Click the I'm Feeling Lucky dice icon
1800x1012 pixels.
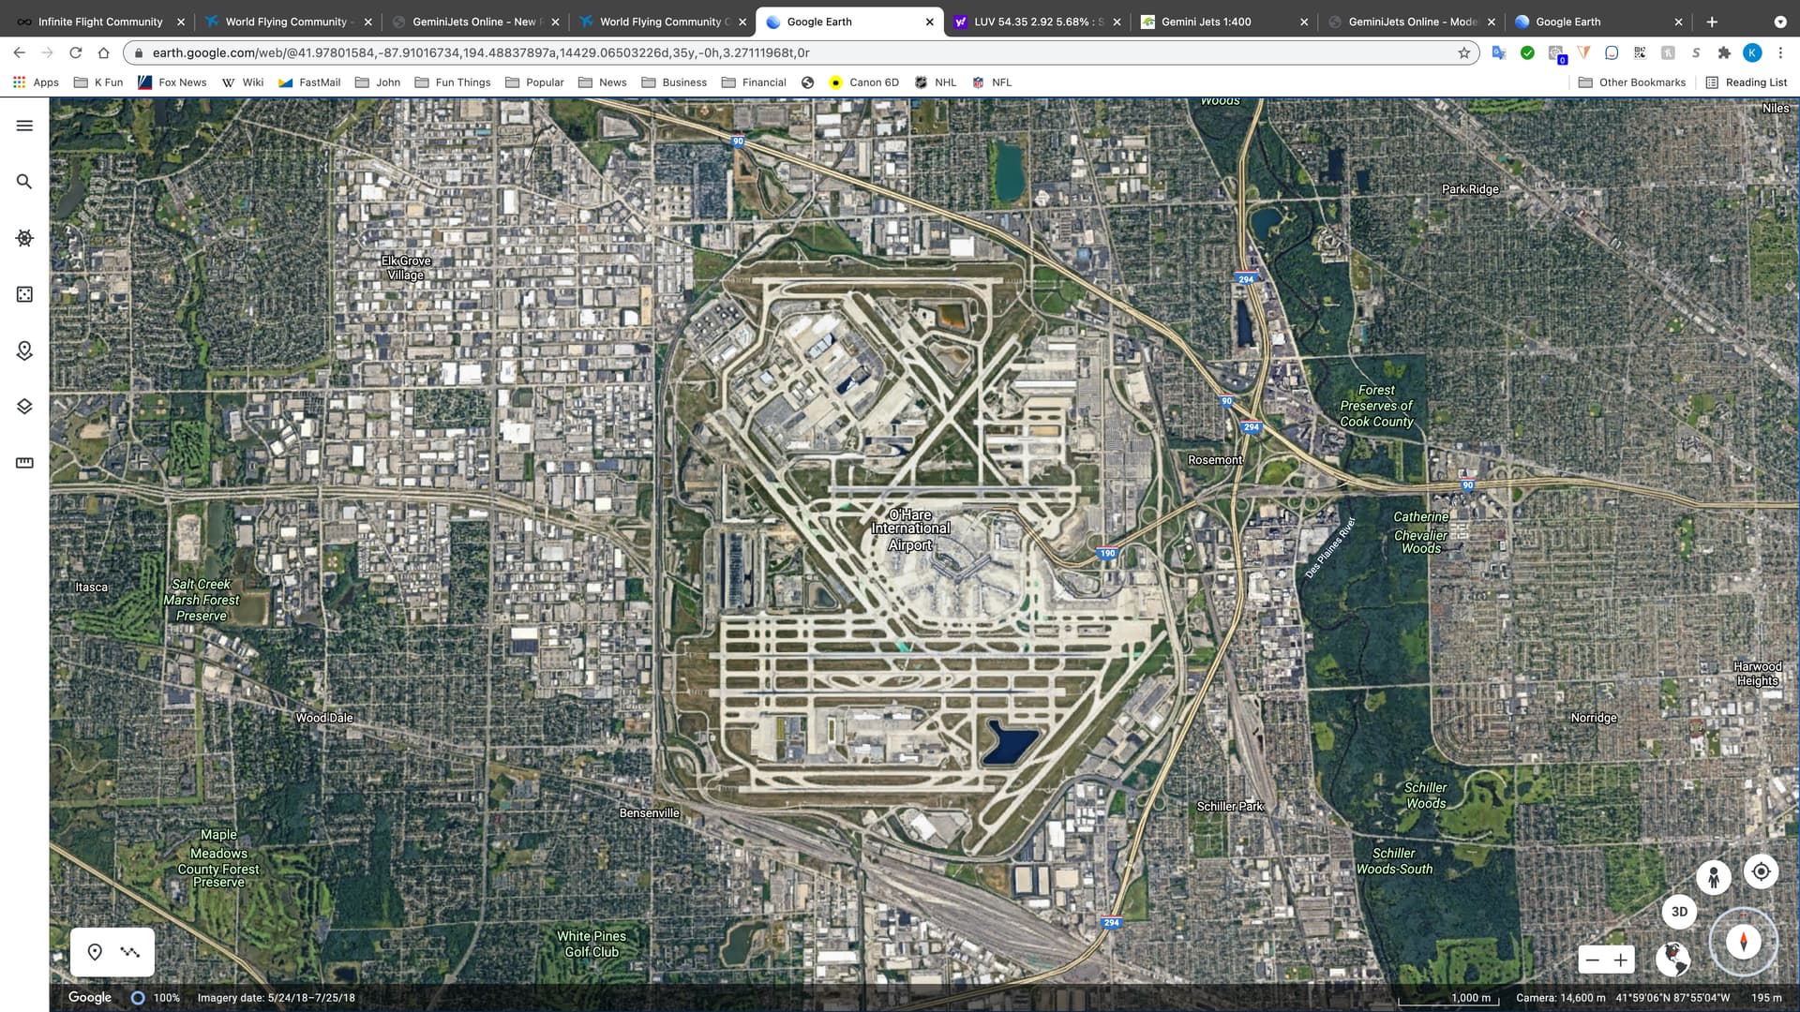pos(24,294)
